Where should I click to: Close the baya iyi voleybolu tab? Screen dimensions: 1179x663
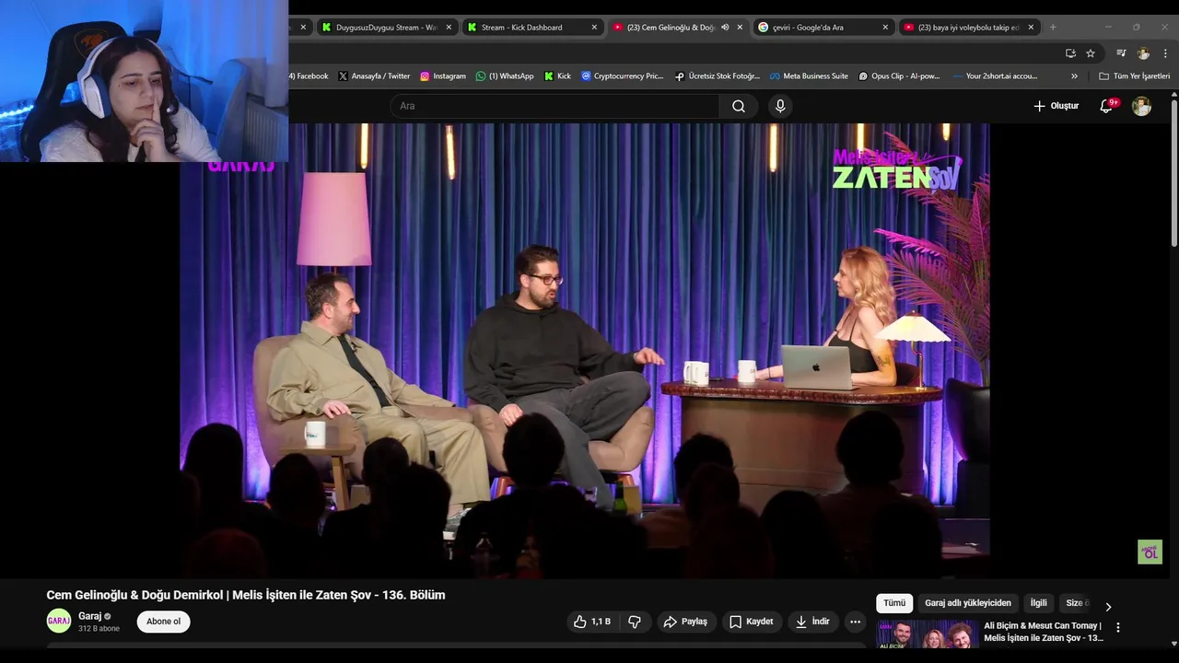(x=1031, y=28)
